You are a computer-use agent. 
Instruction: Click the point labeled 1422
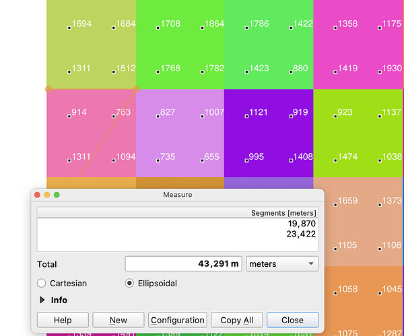291,28
